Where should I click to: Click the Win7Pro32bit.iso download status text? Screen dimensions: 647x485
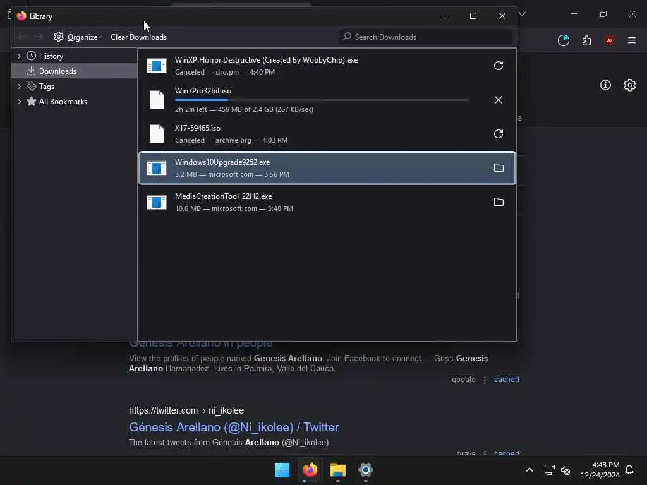coord(244,109)
